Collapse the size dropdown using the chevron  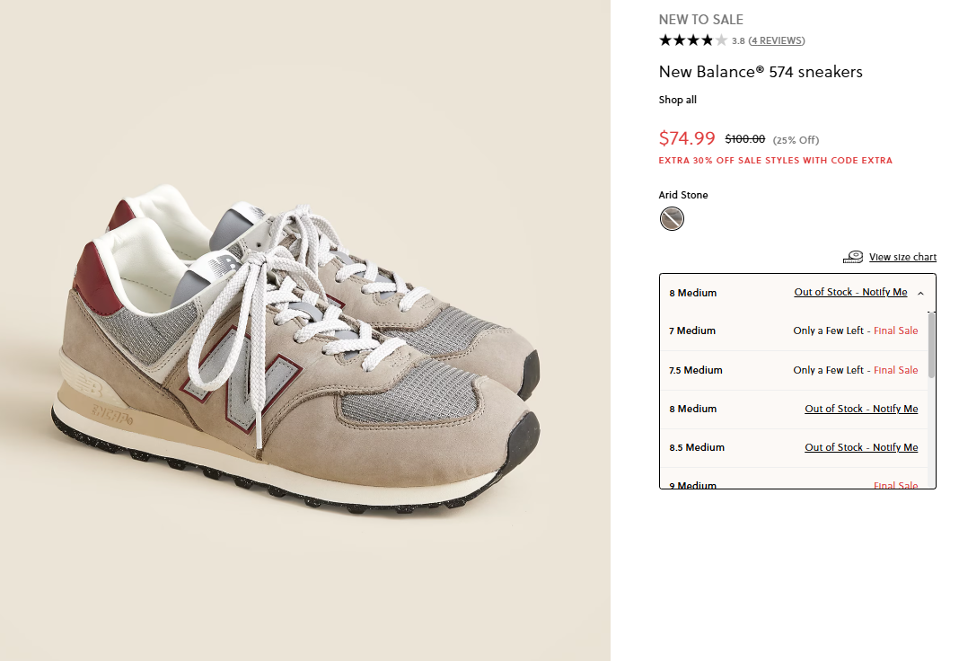921,293
